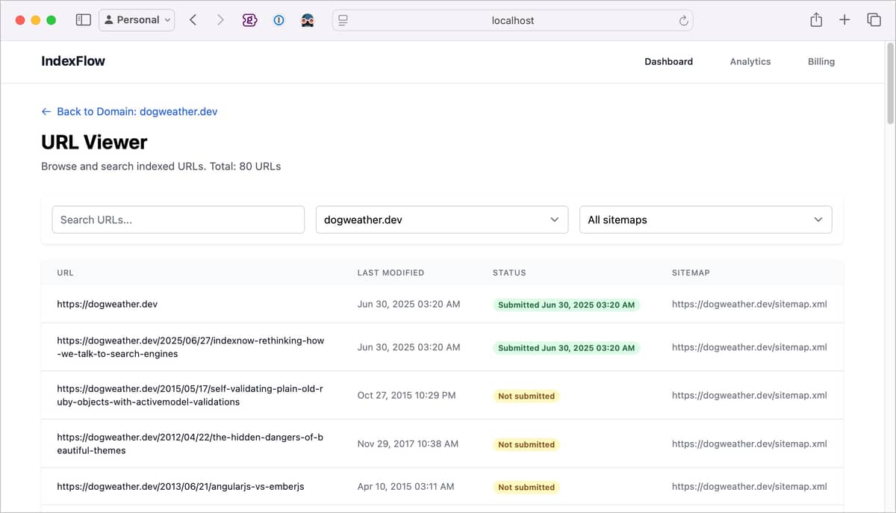Viewport: 896px width, 513px height.
Task: Click sitemap.xml cell in self-validating row
Action: pyautogui.click(x=750, y=395)
